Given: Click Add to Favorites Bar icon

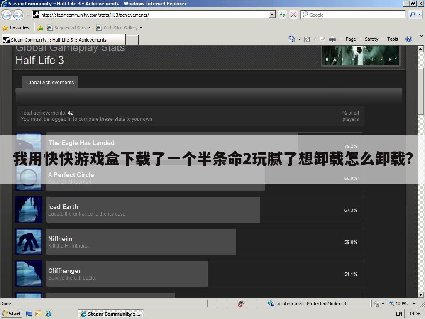Looking at the screenshot, I should click(x=40, y=28).
